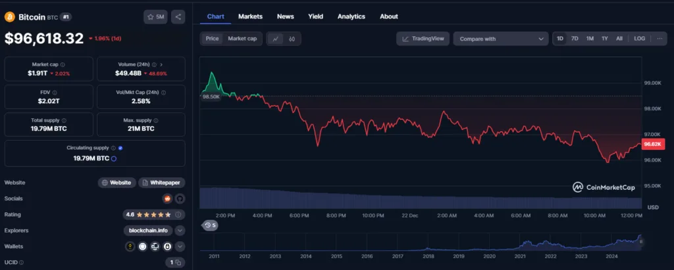Toggle LOG scale on chart

pyautogui.click(x=639, y=39)
